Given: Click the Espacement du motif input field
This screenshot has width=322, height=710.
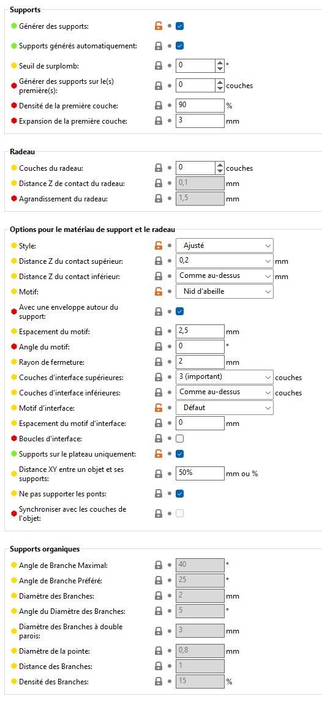Looking at the screenshot, I should pos(200,332).
